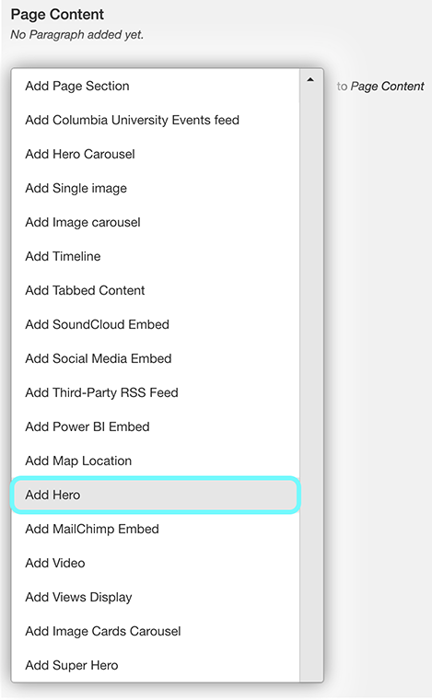
Task: Select Add Page Section option
Action: (x=156, y=86)
